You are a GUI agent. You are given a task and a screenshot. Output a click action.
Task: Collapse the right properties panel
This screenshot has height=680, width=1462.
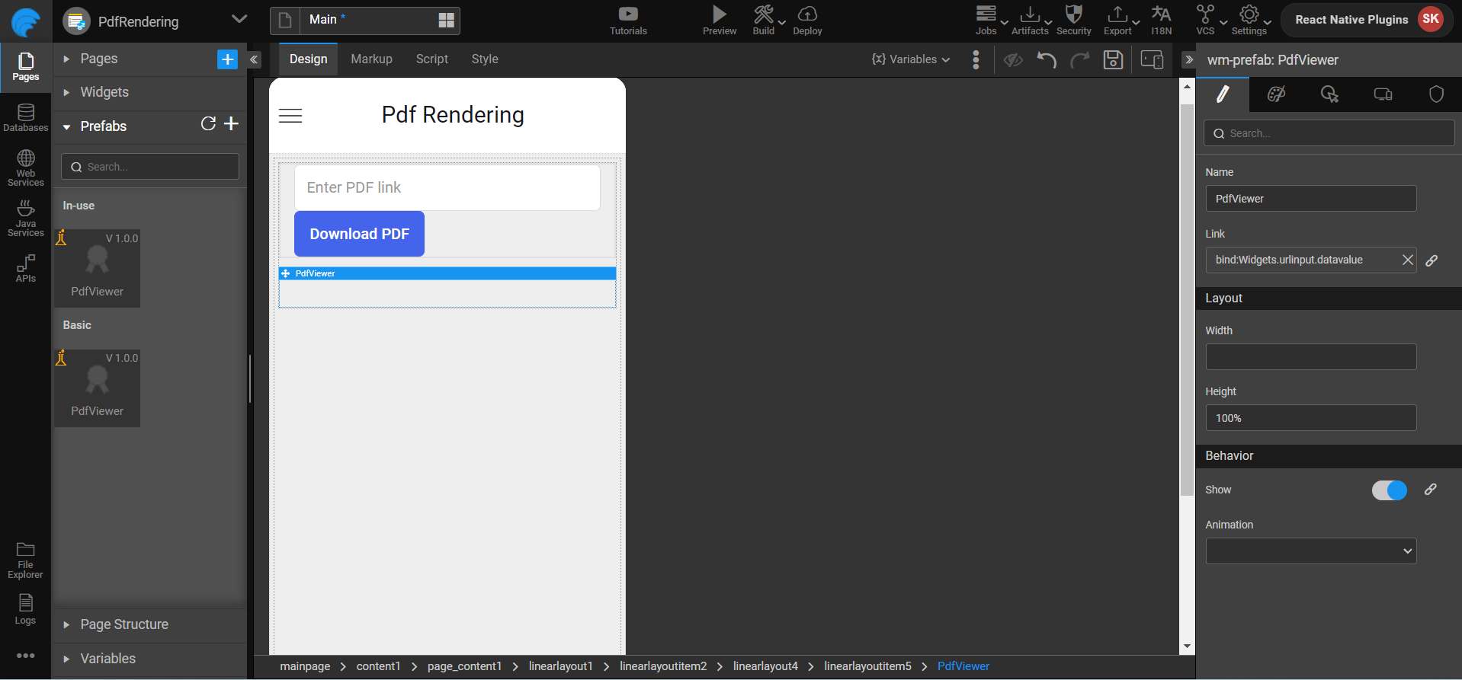pyautogui.click(x=1188, y=59)
